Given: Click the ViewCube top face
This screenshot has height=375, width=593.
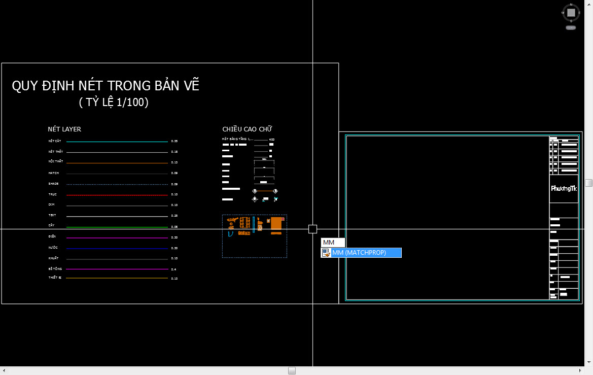Looking at the screenshot, I should point(571,13).
